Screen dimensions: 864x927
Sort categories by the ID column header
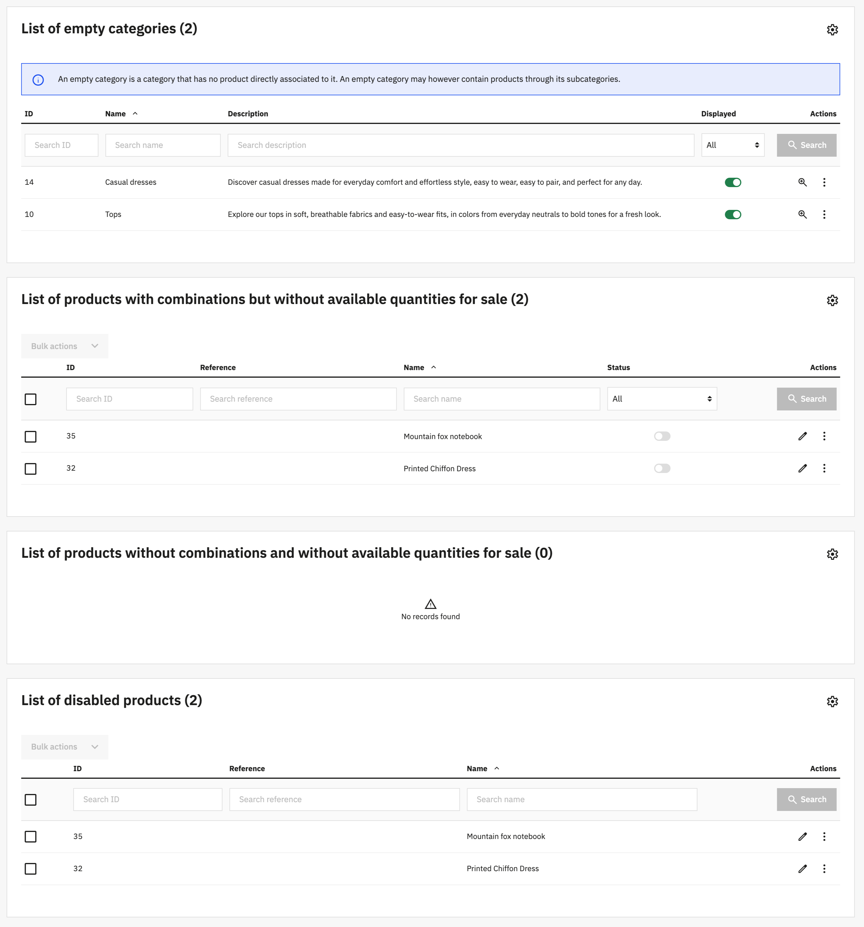tap(29, 114)
